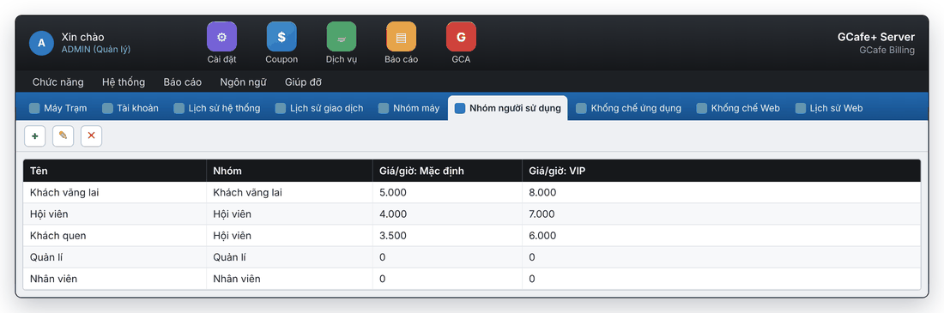The width and height of the screenshot is (944, 313).
Task: Open the Báo cáo report icon
Action: pos(402,37)
